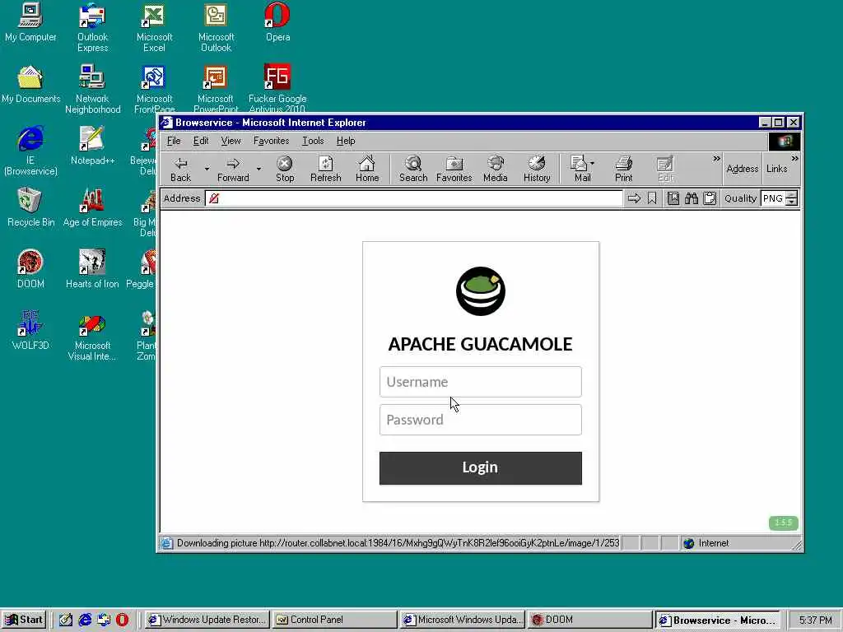Expand the Back history dropdown arrow
The image size is (843, 632).
207,169
